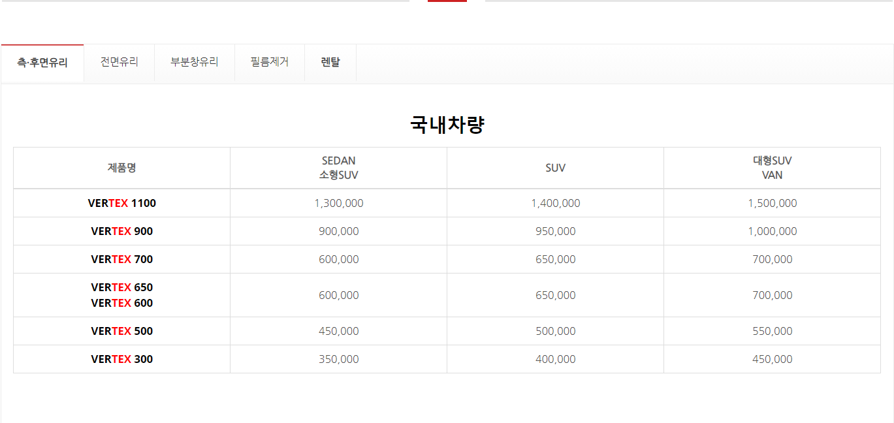Click the VERTEX 600 product name

122,303
